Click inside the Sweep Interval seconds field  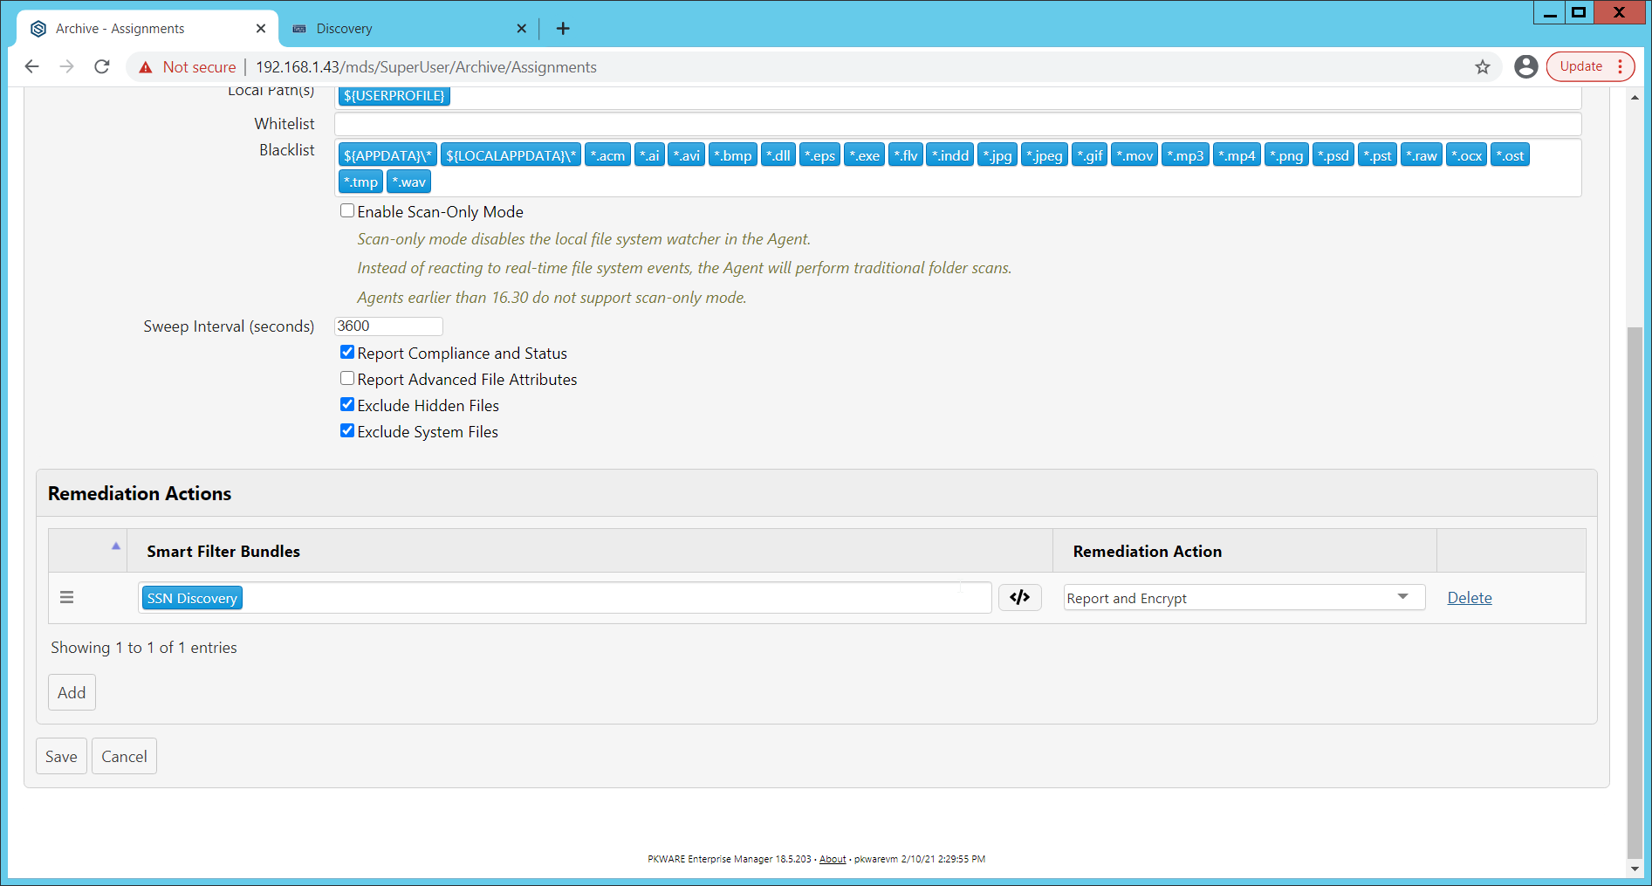387,326
